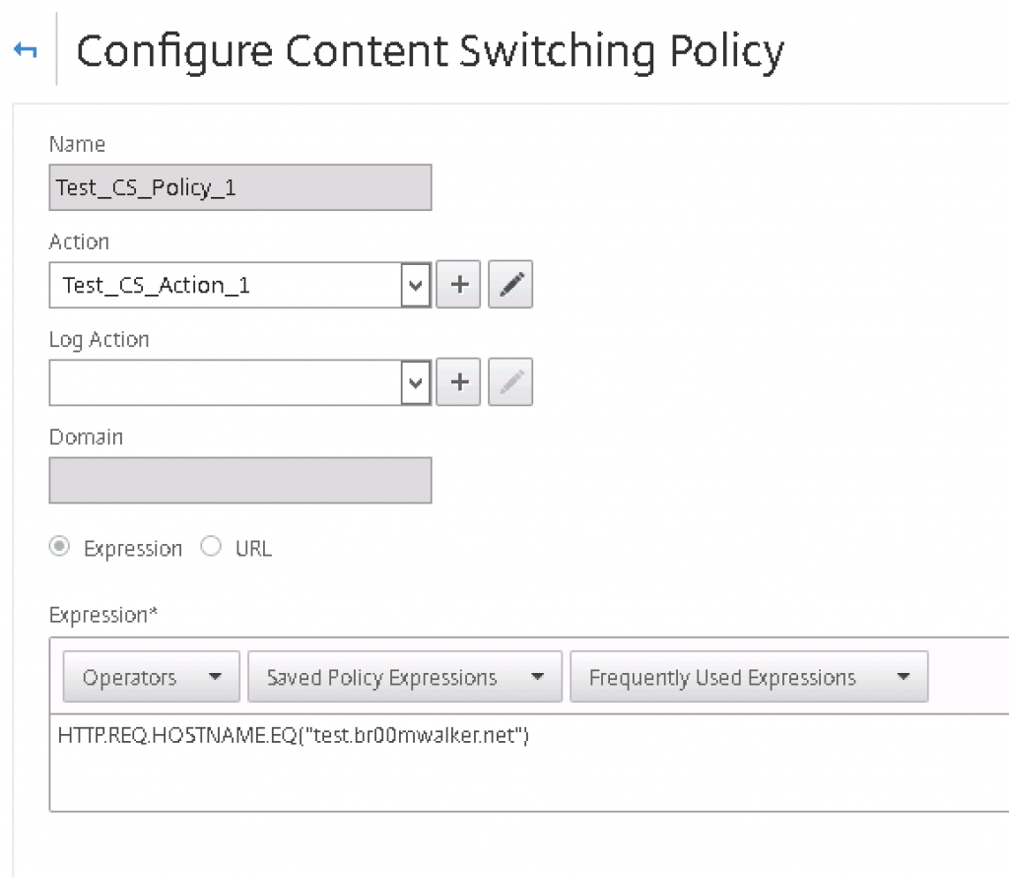Click the empty Log Action combo box
The width and height of the screenshot is (1009, 877).
coord(226,382)
